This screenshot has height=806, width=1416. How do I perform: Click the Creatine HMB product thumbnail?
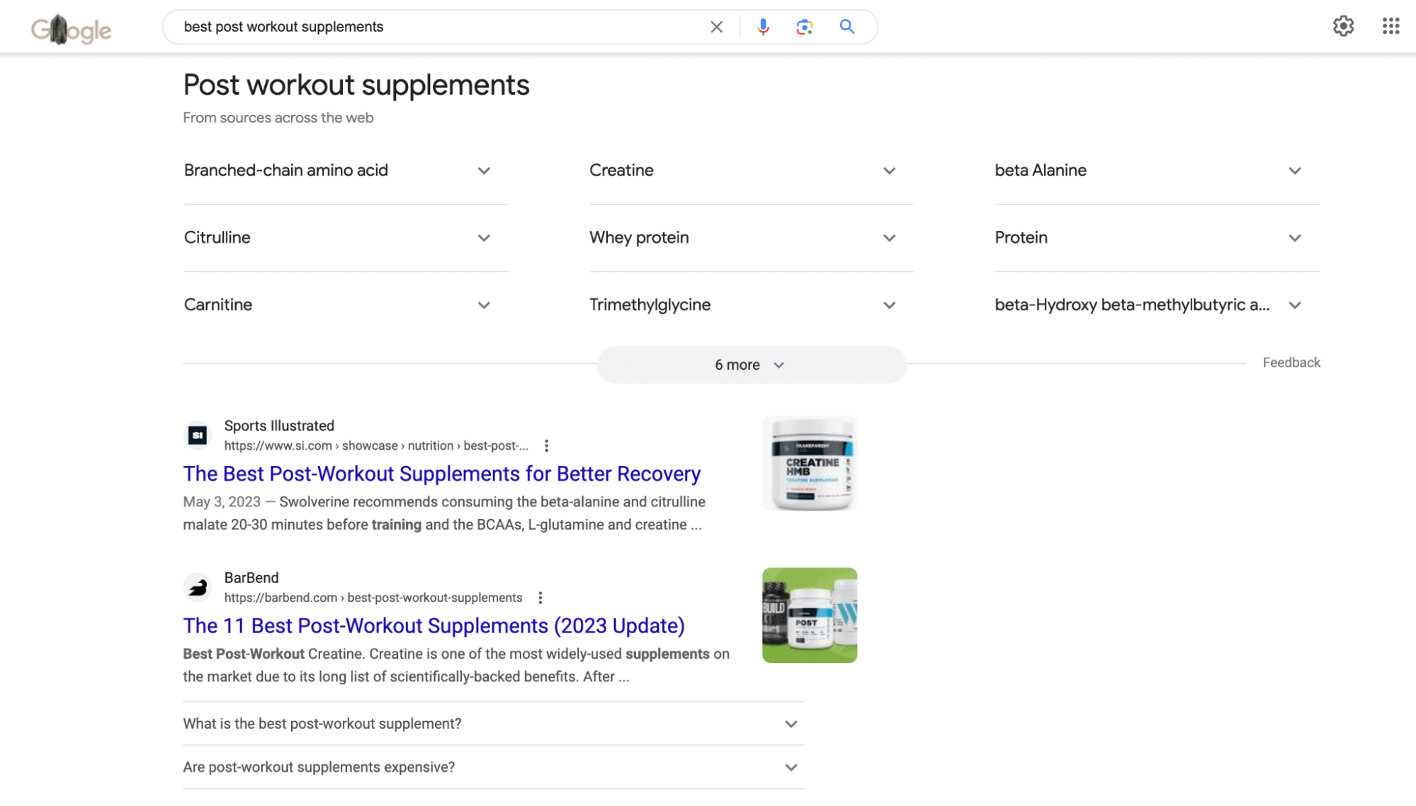point(809,463)
